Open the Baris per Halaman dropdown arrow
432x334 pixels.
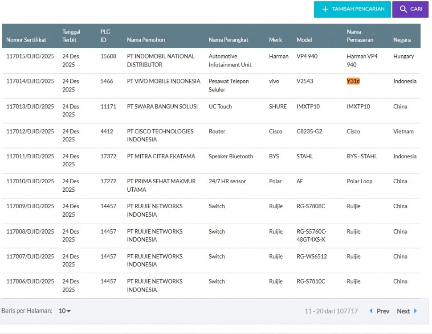coord(68,311)
